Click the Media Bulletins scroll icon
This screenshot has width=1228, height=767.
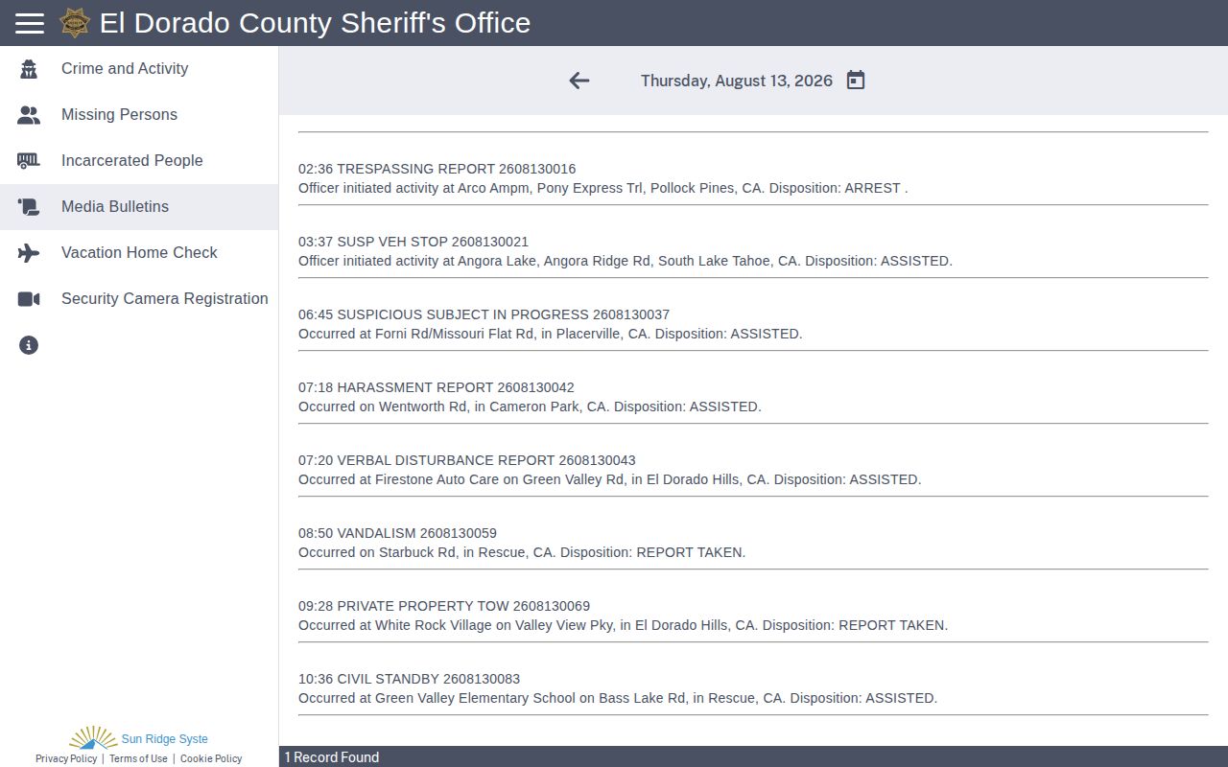(x=29, y=207)
